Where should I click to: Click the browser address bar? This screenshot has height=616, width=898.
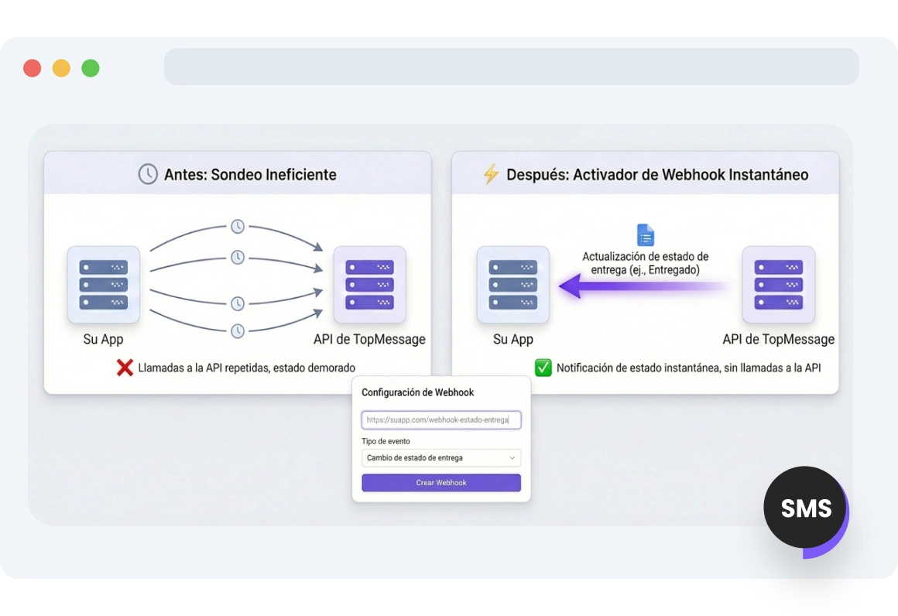[512, 67]
